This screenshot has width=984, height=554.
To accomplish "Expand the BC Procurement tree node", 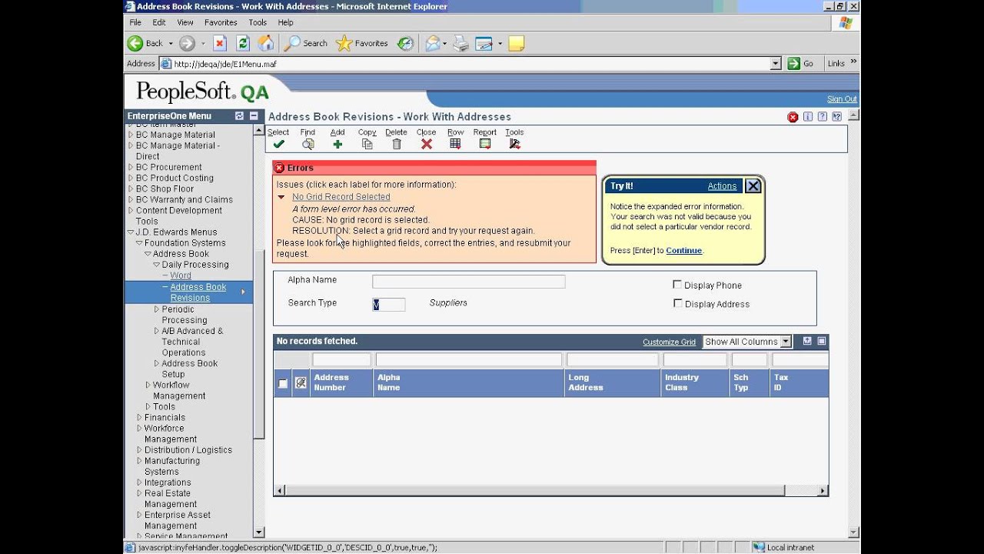I will [x=131, y=167].
